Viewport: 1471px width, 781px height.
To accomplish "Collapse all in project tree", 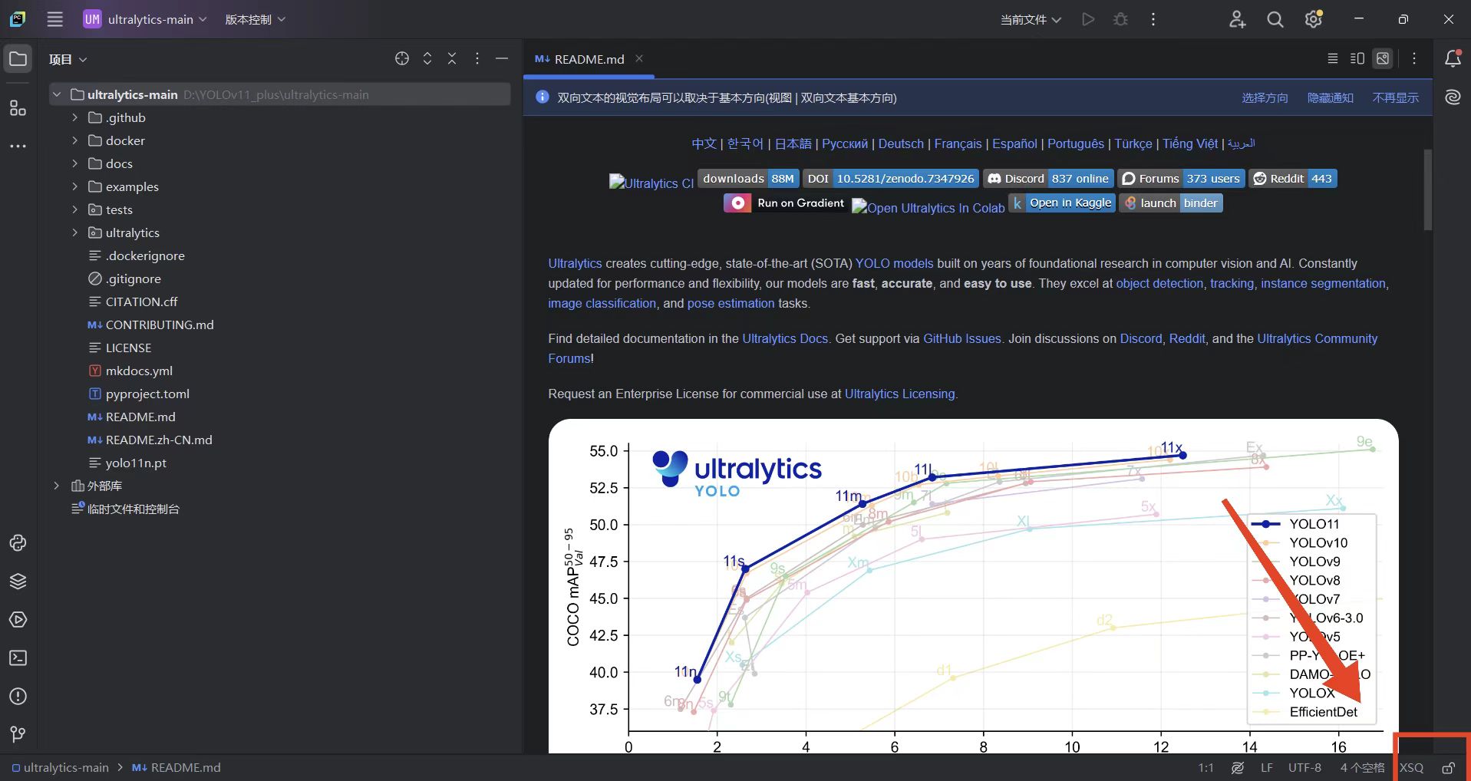I will [x=452, y=59].
